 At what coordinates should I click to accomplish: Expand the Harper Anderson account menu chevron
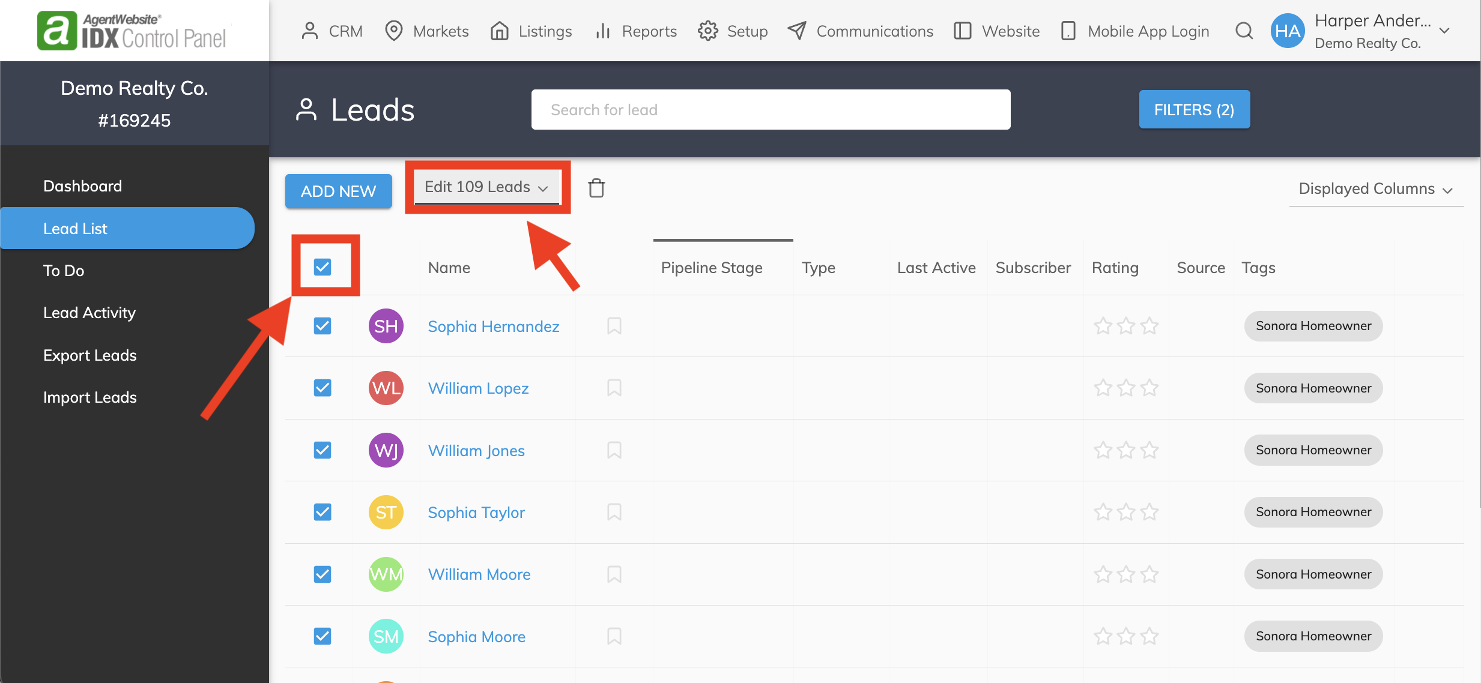pyautogui.click(x=1445, y=31)
